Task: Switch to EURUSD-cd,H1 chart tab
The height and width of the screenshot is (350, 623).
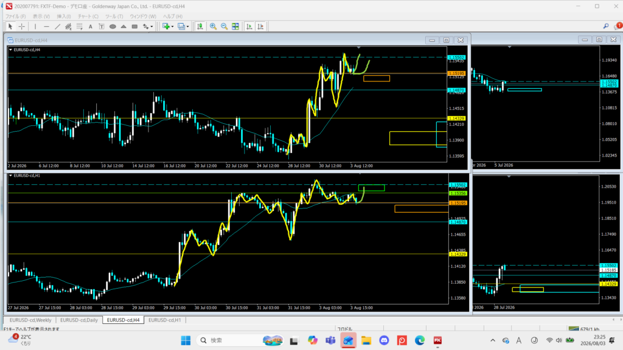Action: click(x=164, y=320)
